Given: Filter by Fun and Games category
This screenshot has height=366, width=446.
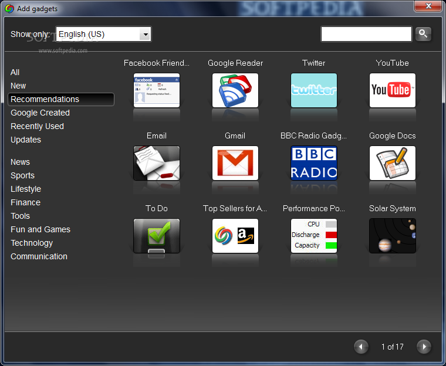Looking at the screenshot, I should (x=40, y=229).
